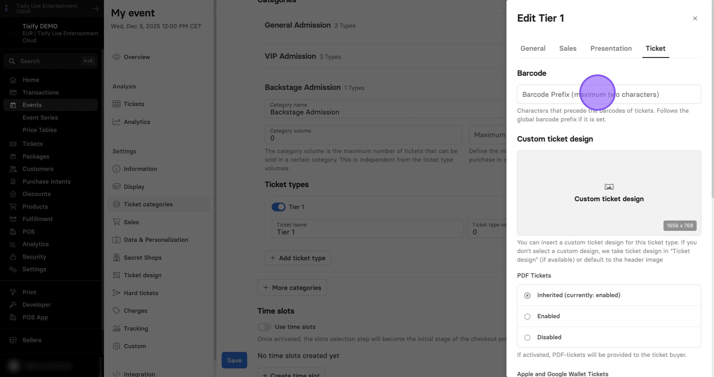The image size is (714, 377).
Task: Open Fulfillment icon in sidebar
Action: click(x=13, y=219)
